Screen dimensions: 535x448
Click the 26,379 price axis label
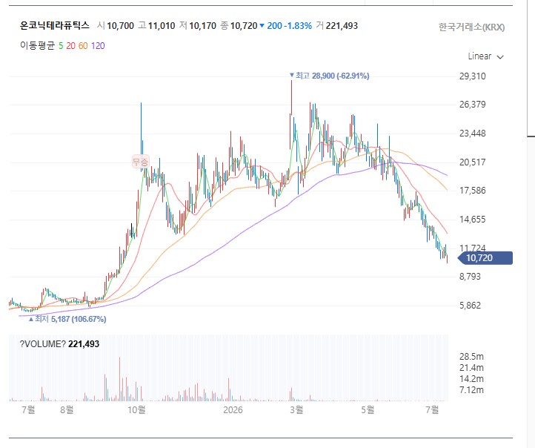[472, 105]
